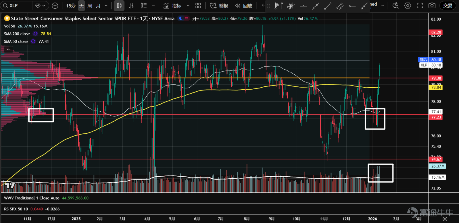Click the SMA 200 refresh circle icon
This screenshot has height=223, width=459.
coord(35,34)
